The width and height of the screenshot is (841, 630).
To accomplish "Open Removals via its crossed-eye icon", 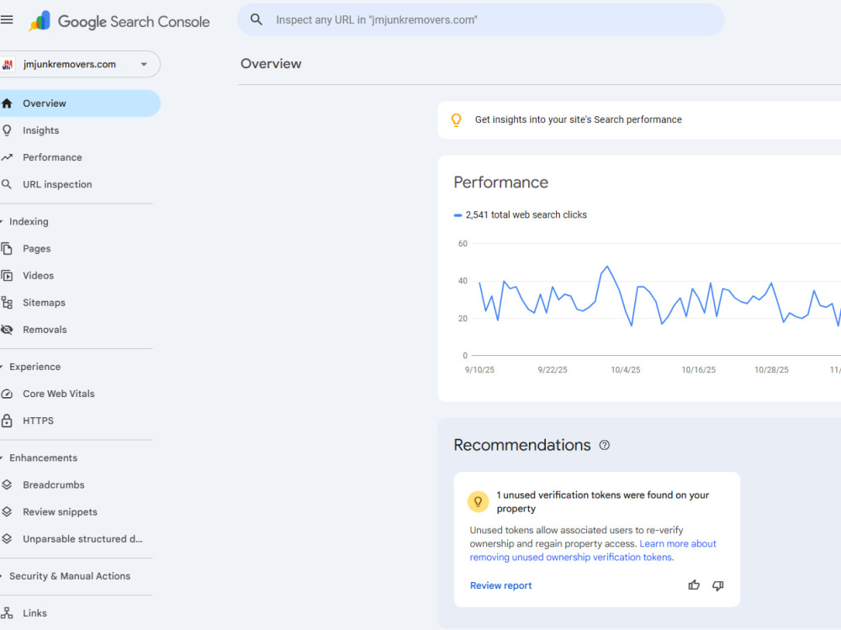I will pyautogui.click(x=7, y=330).
